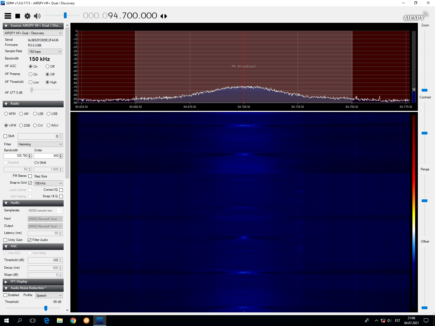Launch Microsoft Edge from the taskbar
The width and height of the screenshot is (435, 326).
[46, 321]
